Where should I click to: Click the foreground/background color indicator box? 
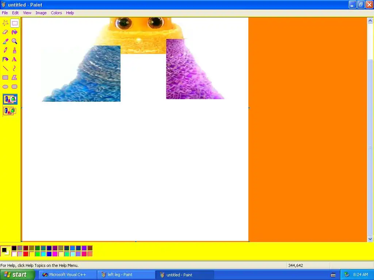click(x=5, y=251)
